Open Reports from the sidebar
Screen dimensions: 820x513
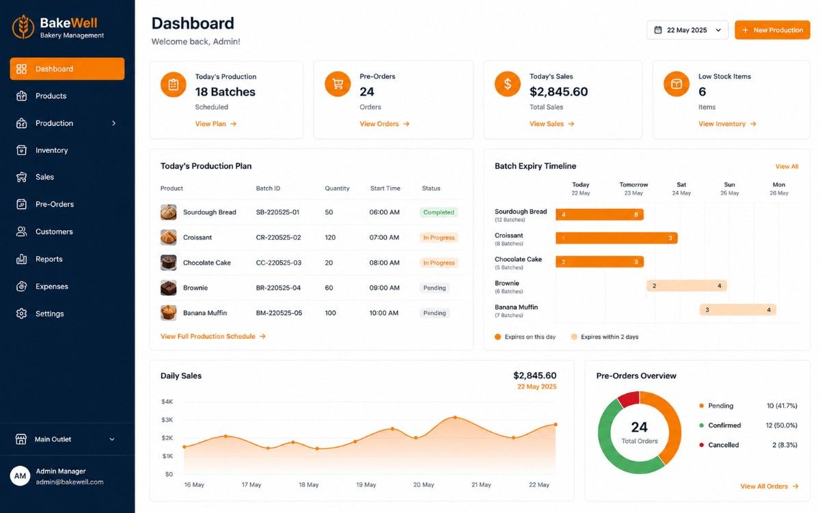67,259
